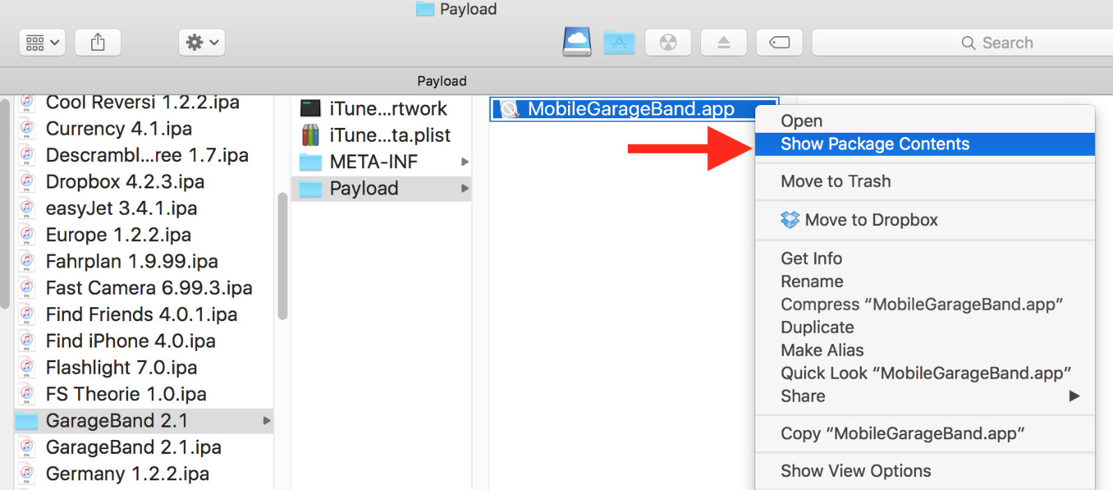Select easyJet 3.4.1.ipa
The height and width of the screenshot is (490, 1113).
[143, 208]
